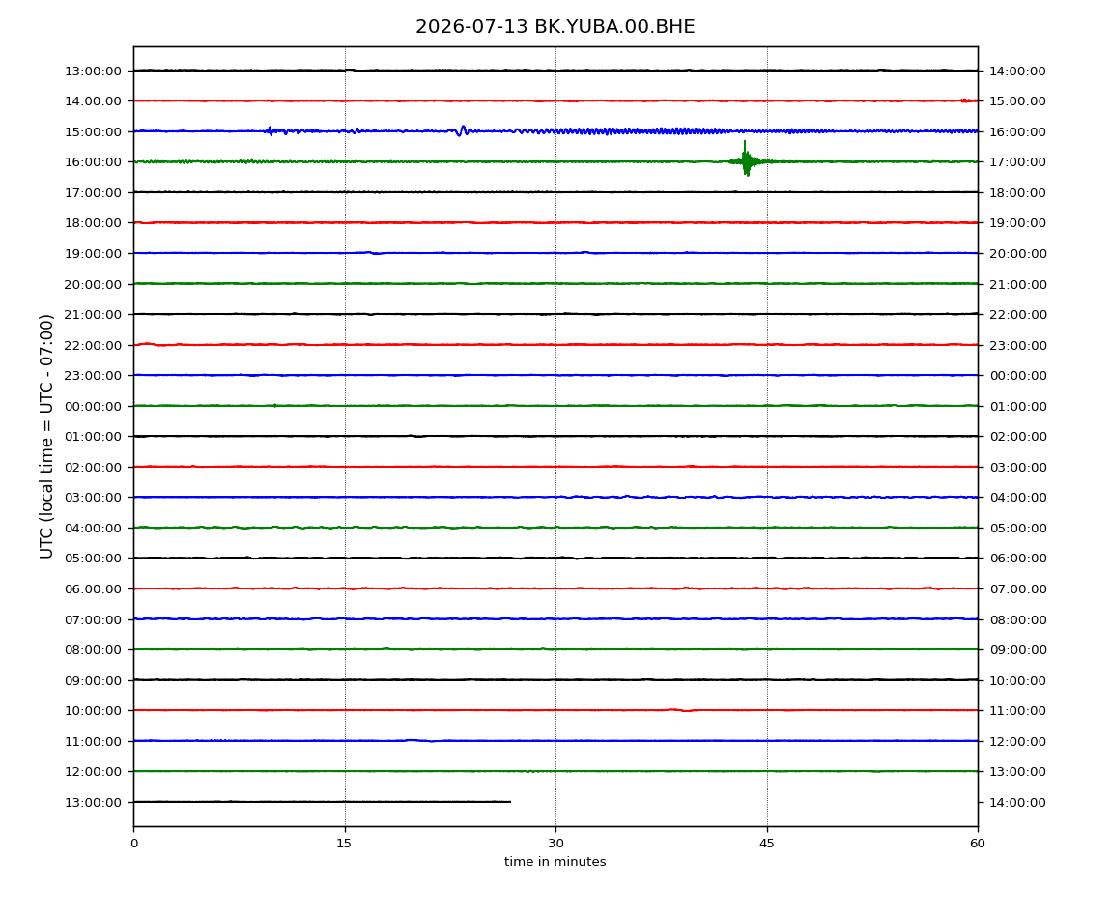Click the plot title 2026-07-13 BK.YUBA.00.BHE
This screenshot has height=918, width=1111.
[555, 27]
